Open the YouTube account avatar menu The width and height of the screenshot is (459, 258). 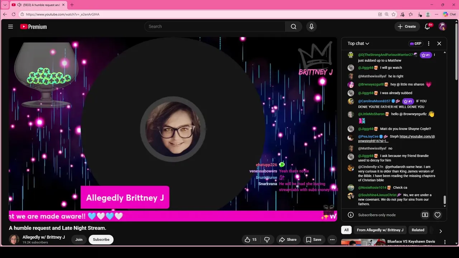(x=443, y=27)
